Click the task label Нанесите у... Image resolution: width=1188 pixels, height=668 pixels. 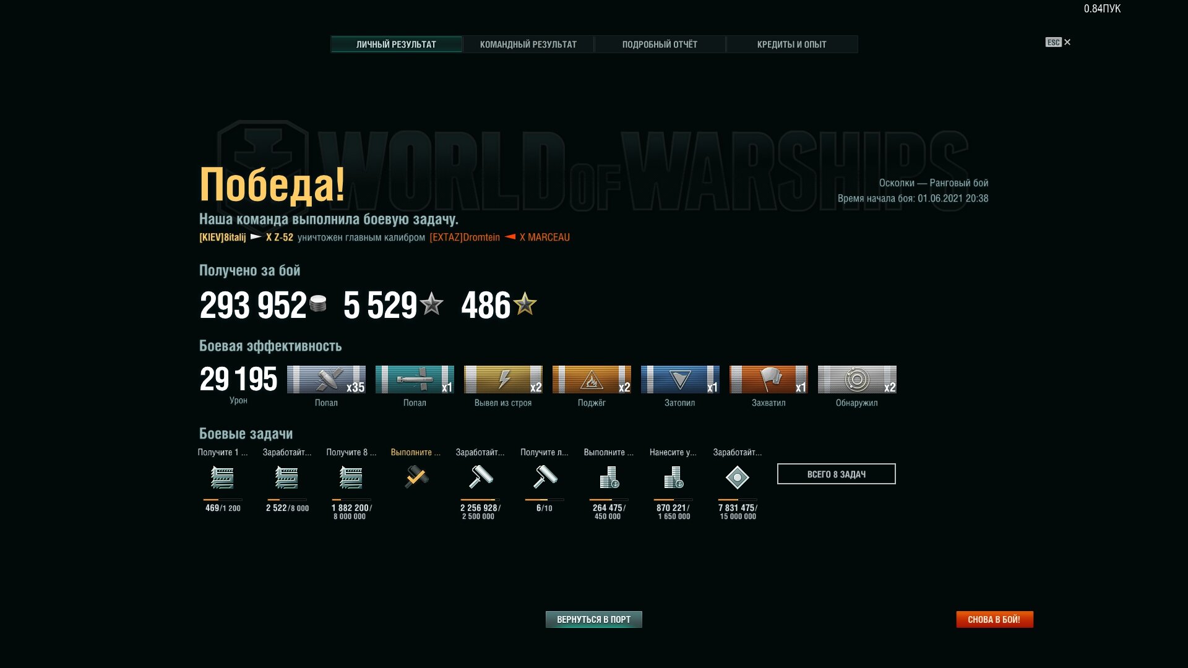pyautogui.click(x=673, y=452)
